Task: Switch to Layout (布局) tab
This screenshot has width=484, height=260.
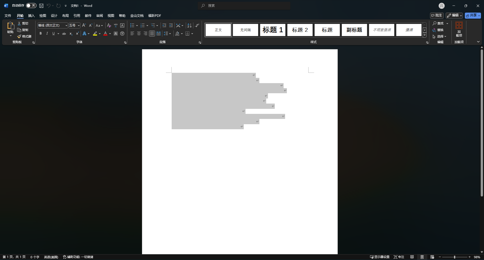Action: click(65, 16)
